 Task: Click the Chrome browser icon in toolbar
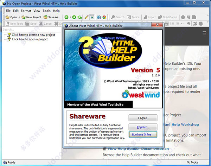pyautogui.click(x=104, y=17)
